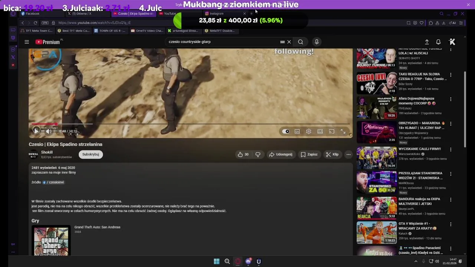Open the Windows Start menu
475x267 pixels.
(x=216, y=261)
